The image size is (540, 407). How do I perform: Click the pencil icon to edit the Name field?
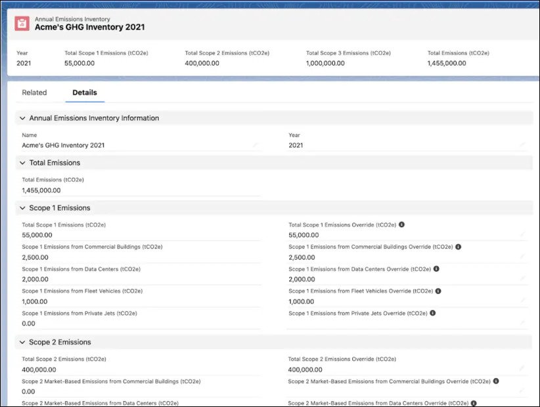[x=255, y=145]
